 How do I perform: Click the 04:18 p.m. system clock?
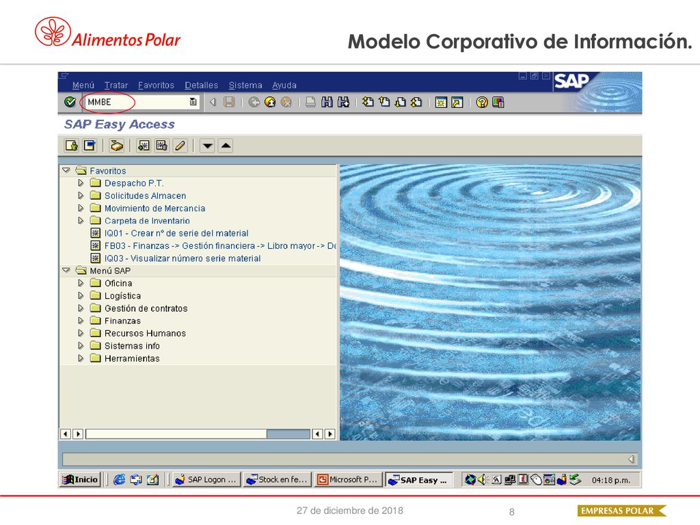610,481
